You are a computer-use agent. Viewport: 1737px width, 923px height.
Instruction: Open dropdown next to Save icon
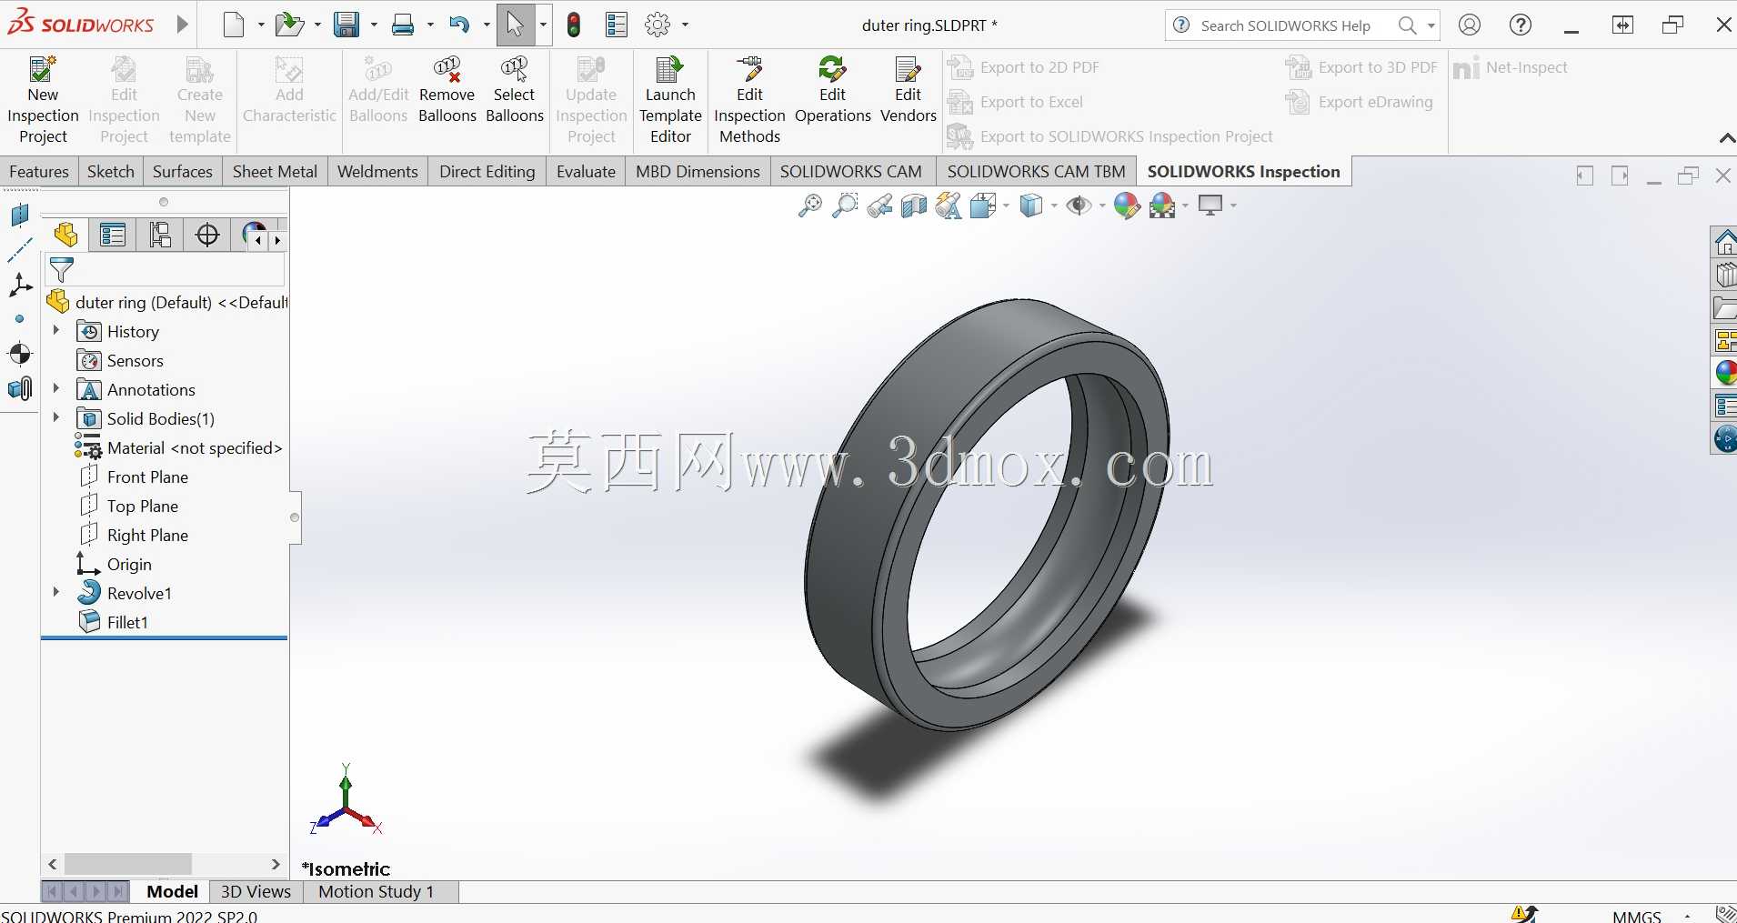(x=374, y=25)
